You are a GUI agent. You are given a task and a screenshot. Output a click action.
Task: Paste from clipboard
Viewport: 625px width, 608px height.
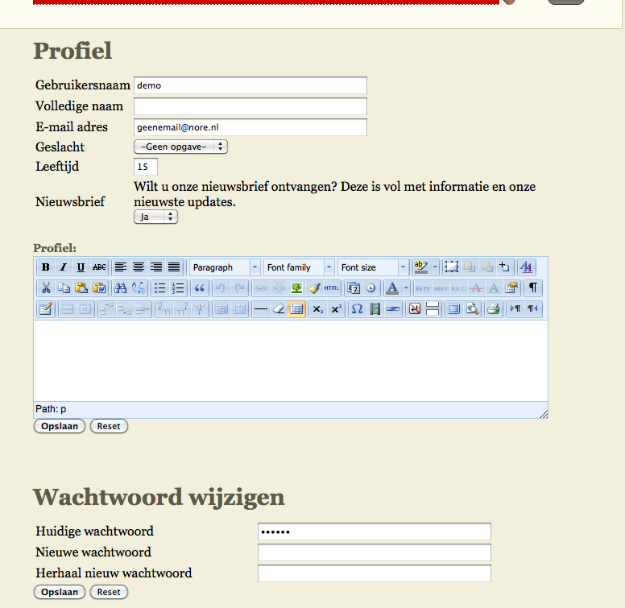coord(81,288)
